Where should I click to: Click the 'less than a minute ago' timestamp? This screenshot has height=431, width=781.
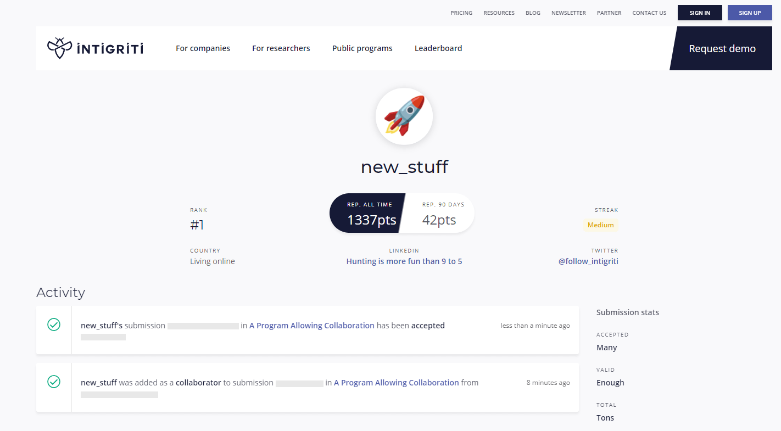(535, 326)
